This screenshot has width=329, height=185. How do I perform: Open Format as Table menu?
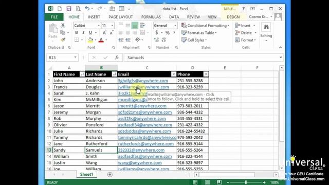click(x=199, y=33)
